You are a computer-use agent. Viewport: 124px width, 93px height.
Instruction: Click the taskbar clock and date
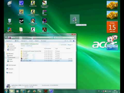[115, 91]
